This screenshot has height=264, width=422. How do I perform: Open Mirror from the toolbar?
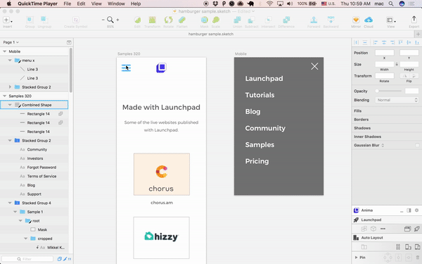click(x=356, y=20)
